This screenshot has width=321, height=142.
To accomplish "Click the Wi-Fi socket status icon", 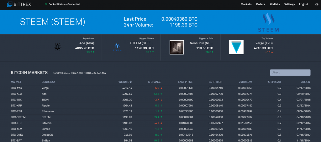I will coord(46,4).
